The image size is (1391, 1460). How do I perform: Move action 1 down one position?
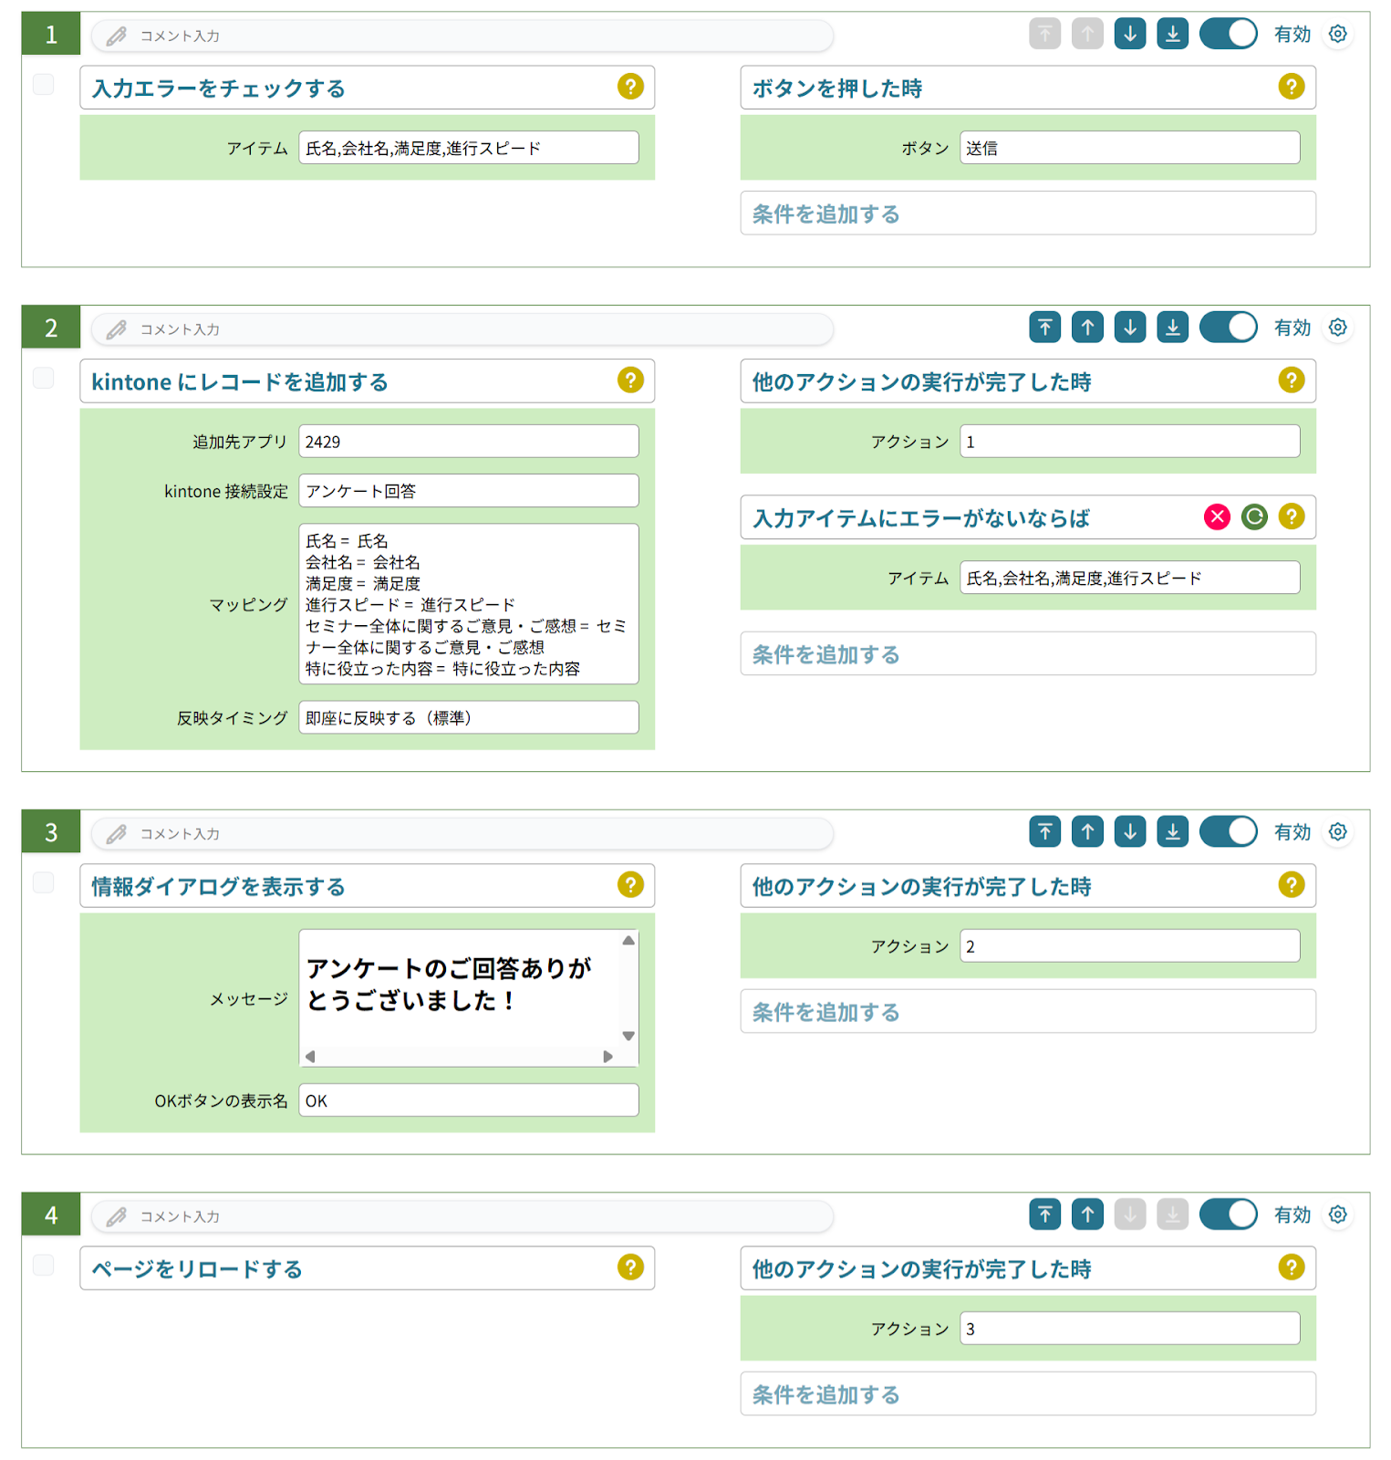tap(1129, 34)
